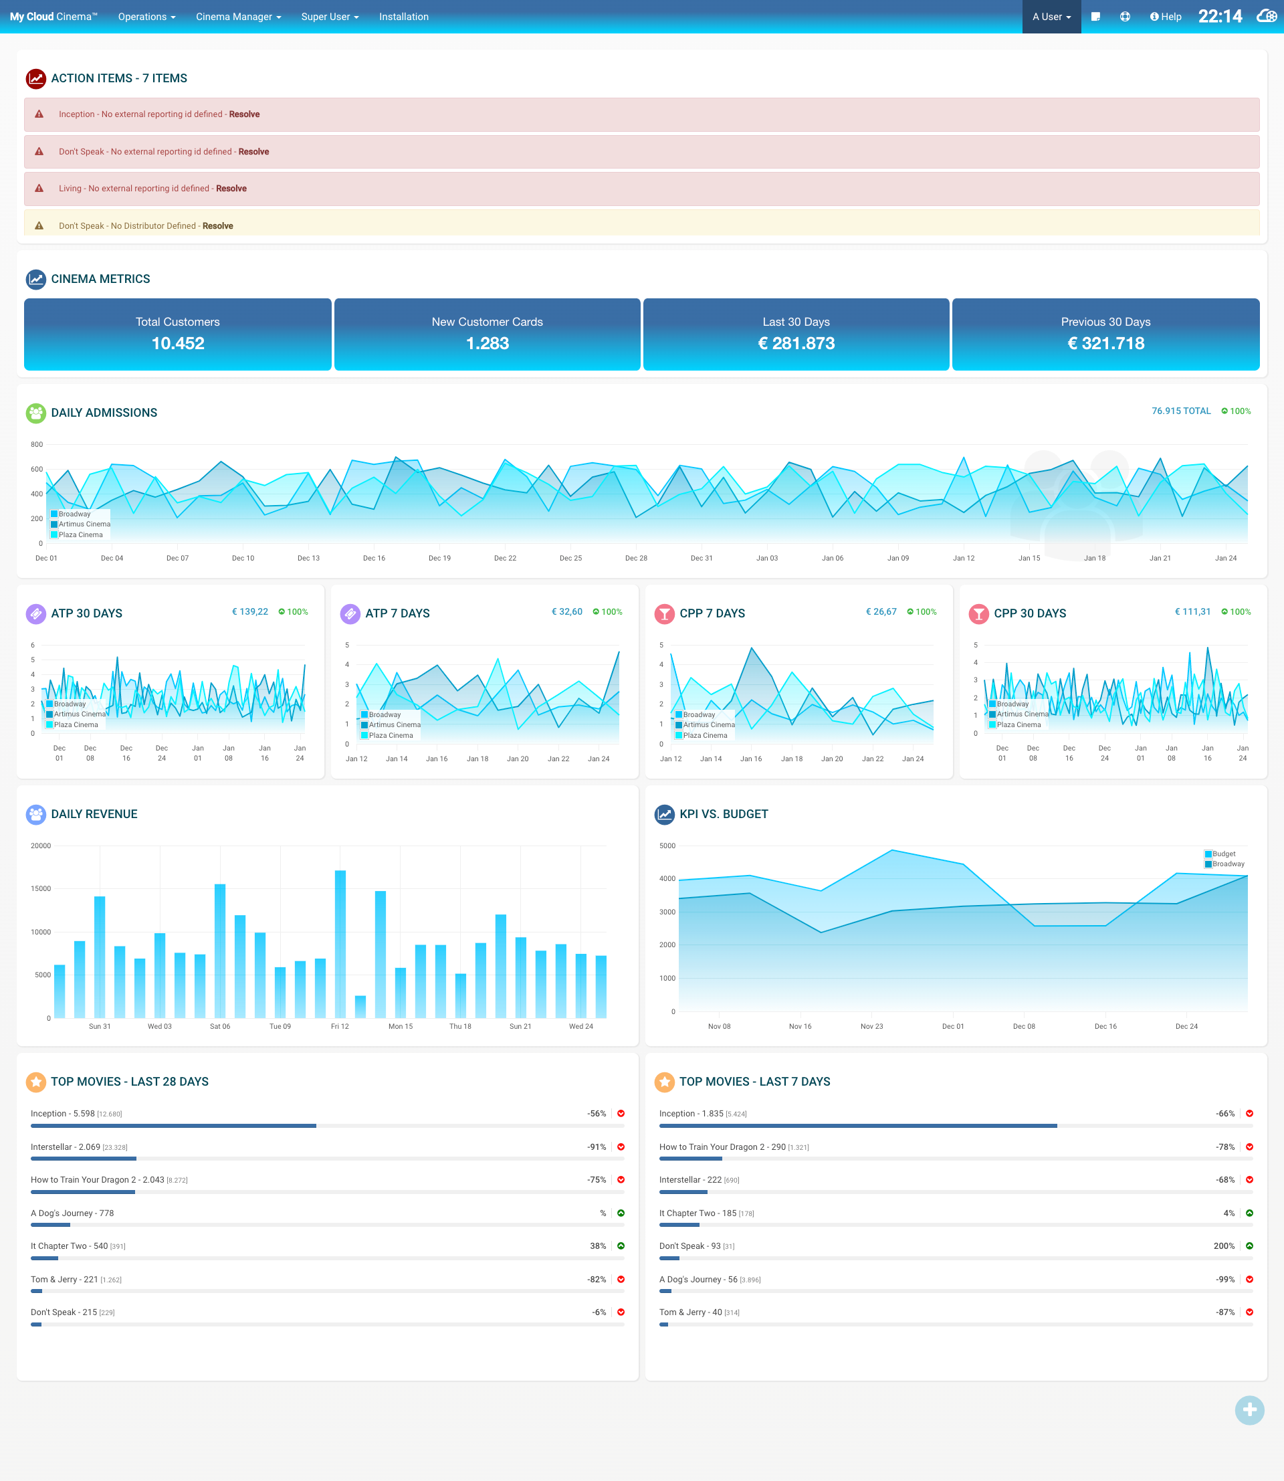This screenshot has height=1481, width=1284.
Task: Click the Total Customers metric tile
Action: tap(178, 334)
